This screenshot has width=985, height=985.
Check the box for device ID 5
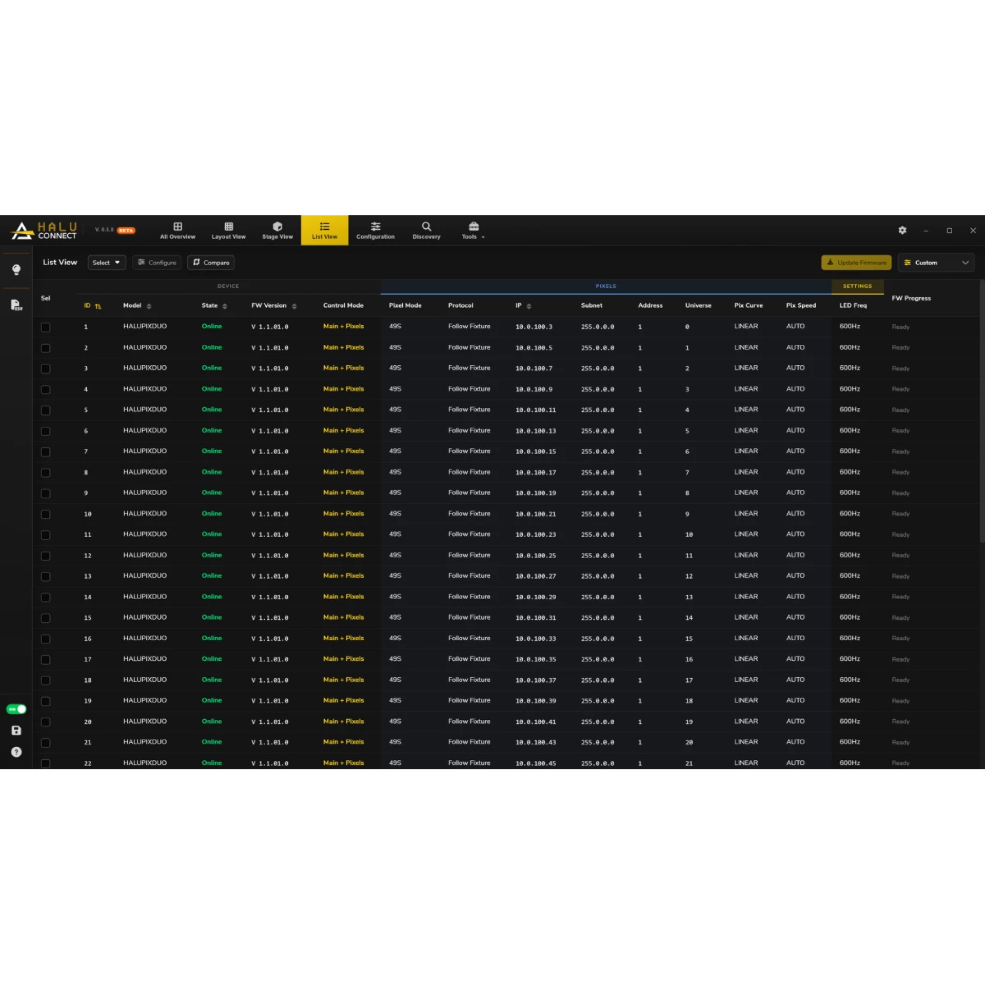click(46, 410)
